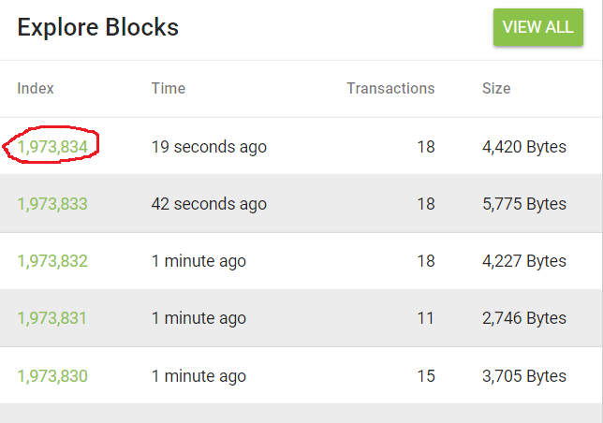This screenshot has width=603, height=423.
Task: Click the 19 seconds ago timestamp
Action: point(209,147)
